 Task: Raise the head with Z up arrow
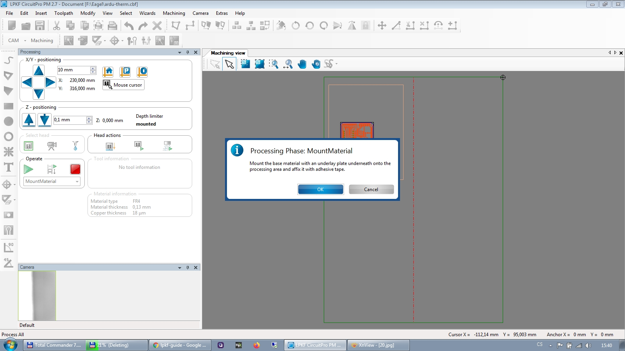(x=29, y=120)
